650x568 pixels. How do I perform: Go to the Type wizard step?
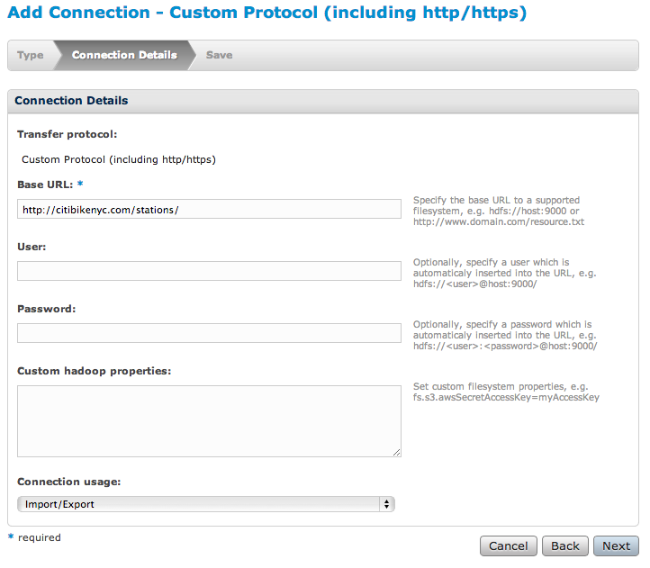point(30,55)
